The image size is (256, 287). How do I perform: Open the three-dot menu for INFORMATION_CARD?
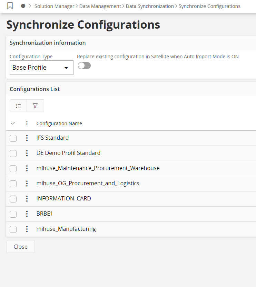click(x=27, y=199)
